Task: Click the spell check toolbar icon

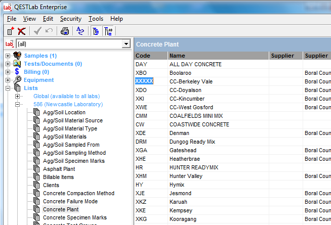Action: tap(79, 31)
